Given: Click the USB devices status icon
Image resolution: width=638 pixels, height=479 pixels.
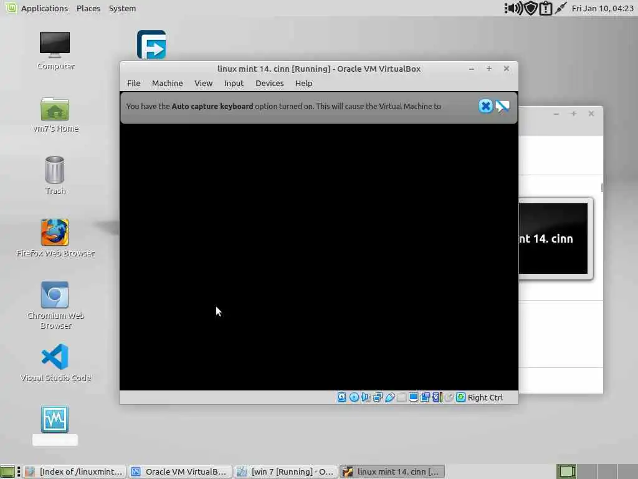Looking at the screenshot, I should 389,397.
